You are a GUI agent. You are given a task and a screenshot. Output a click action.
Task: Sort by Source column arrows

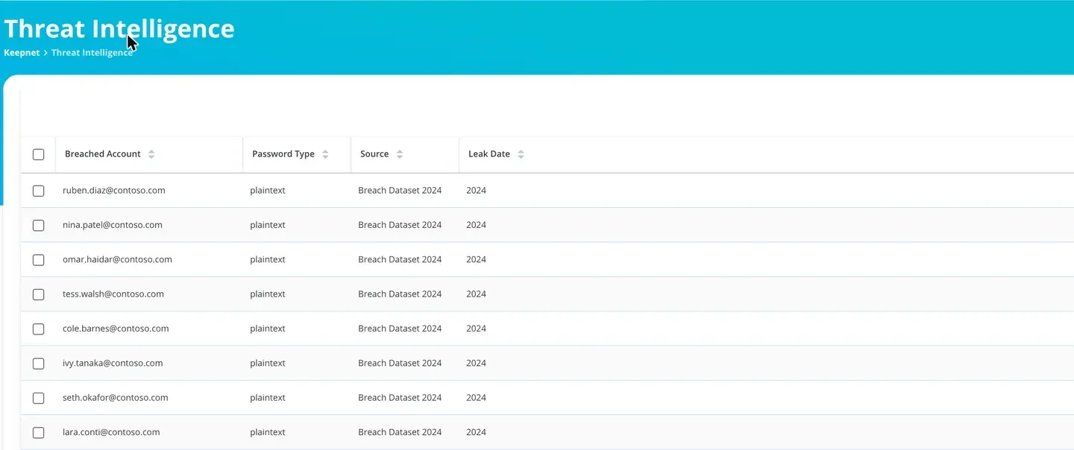coord(400,154)
